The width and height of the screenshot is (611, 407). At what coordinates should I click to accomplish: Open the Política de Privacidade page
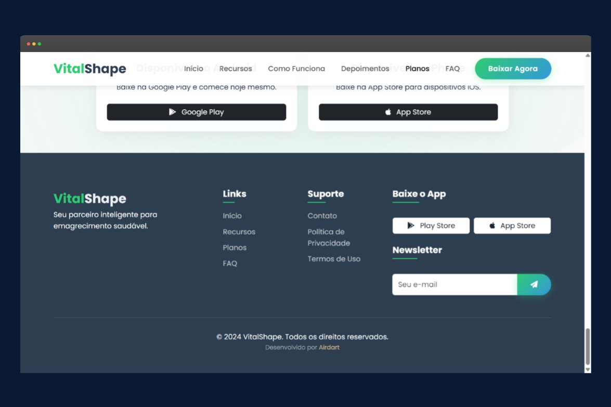click(x=329, y=237)
